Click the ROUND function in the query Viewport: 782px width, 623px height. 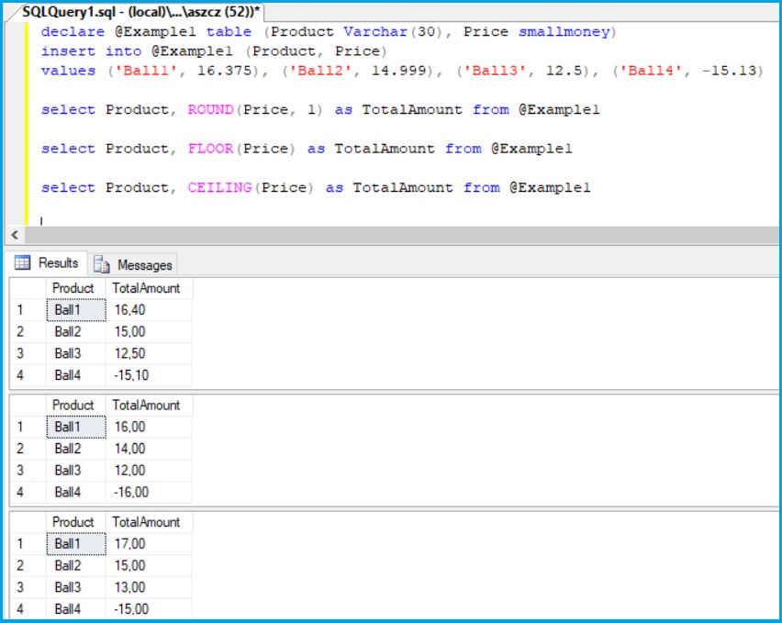pyautogui.click(x=210, y=109)
